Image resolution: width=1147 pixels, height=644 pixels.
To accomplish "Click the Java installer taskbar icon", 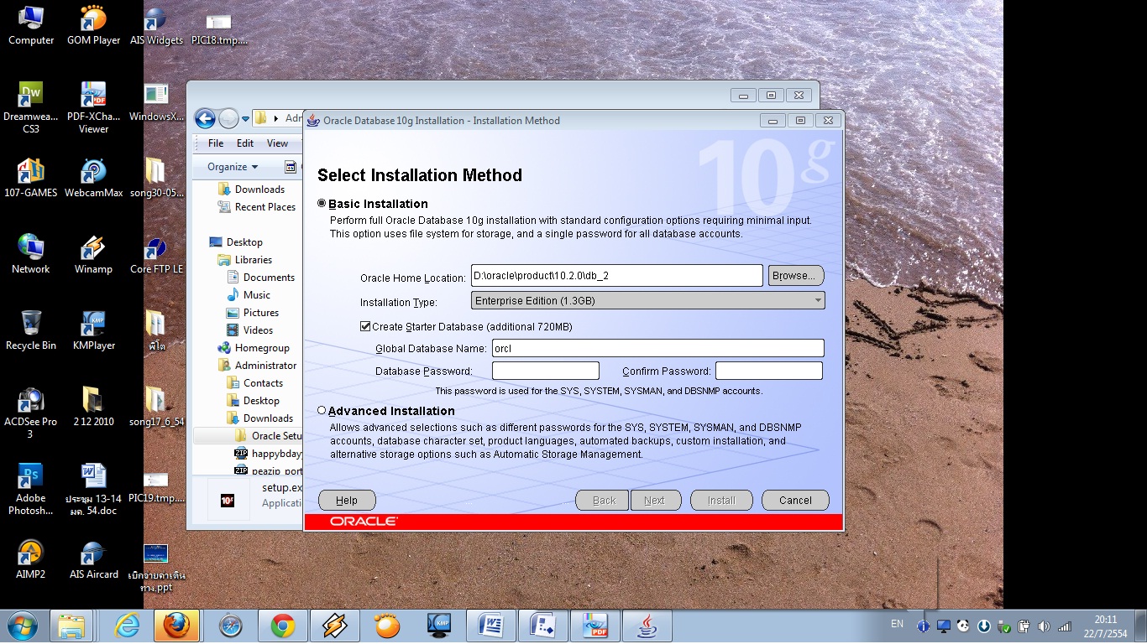I will [647, 626].
